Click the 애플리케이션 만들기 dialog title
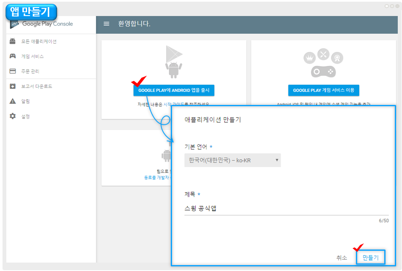The height and width of the screenshot is (271, 402). [x=213, y=120]
